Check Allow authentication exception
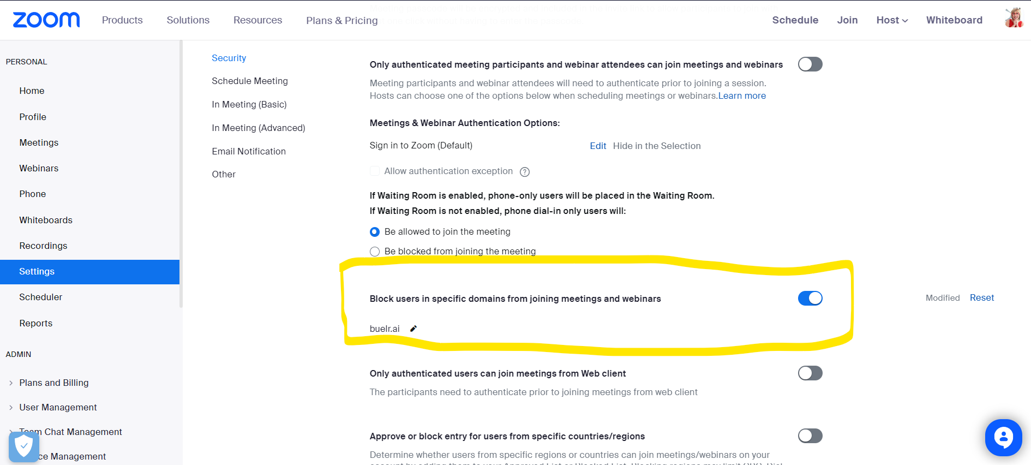This screenshot has width=1031, height=465. [x=375, y=171]
